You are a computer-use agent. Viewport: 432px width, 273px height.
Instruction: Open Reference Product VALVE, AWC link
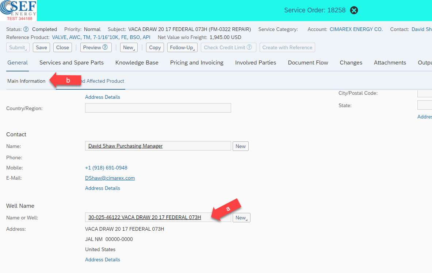(101, 37)
